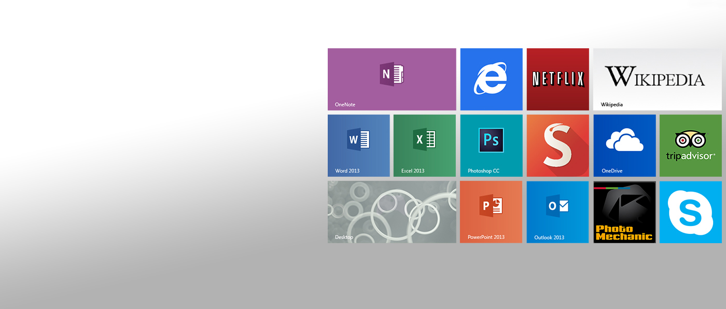This screenshot has width=726, height=309.
Task: Open the Photoshop CC tile
Action: pos(491,146)
